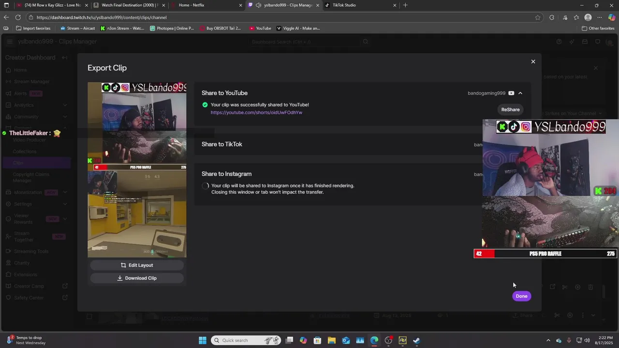Open the volume control in tray
Viewport: 619px width, 348px height.
point(587,340)
